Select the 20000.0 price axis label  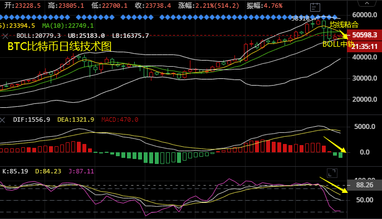[x=364, y=99]
